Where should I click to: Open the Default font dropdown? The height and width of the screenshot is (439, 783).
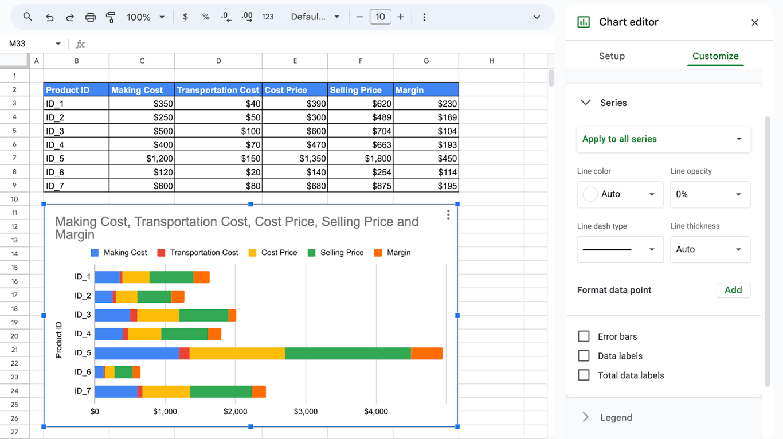[x=315, y=17]
